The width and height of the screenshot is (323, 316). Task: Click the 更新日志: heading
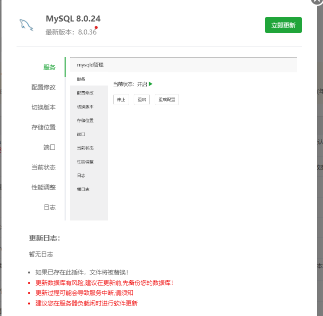click(x=45, y=238)
